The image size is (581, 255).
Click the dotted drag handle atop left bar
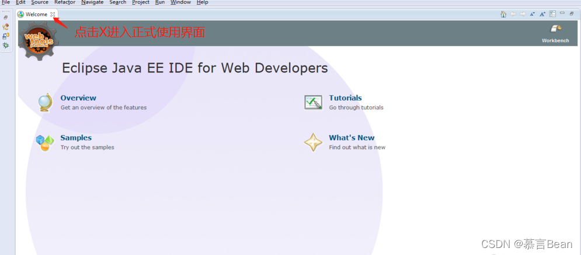coord(6,11)
